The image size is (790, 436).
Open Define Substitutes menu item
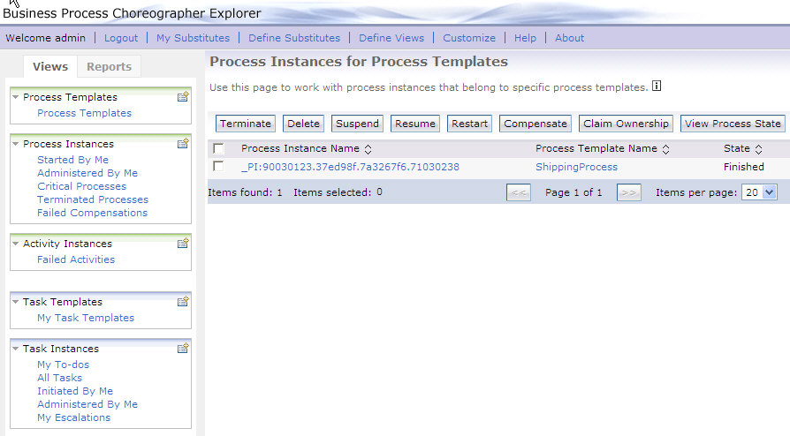point(294,38)
